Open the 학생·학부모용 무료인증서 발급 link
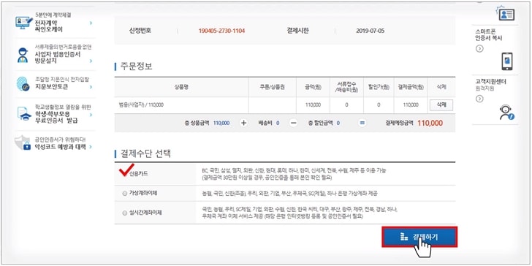This screenshot has height=266, width=532. pyautogui.click(x=56, y=118)
